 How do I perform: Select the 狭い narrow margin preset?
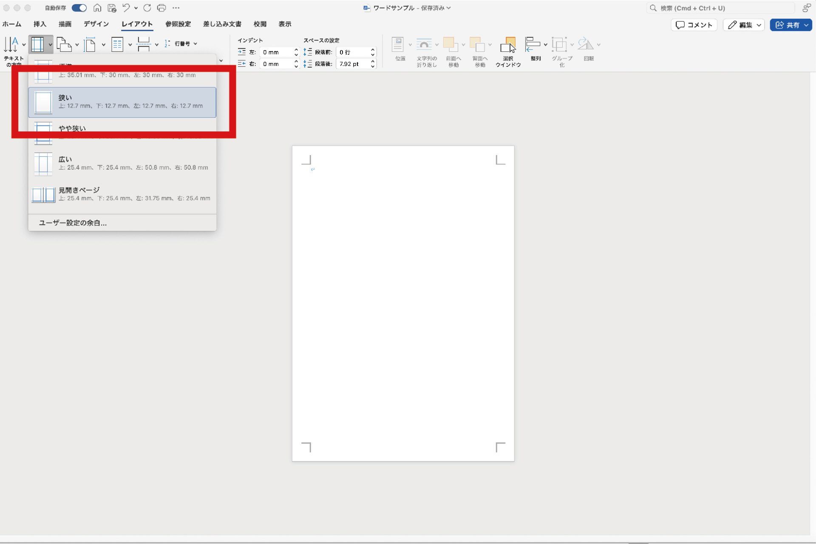click(x=122, y=102)
